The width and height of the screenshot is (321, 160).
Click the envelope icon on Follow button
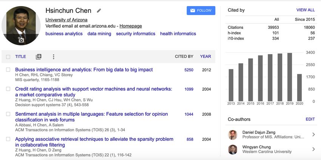(x=193, y=11)
